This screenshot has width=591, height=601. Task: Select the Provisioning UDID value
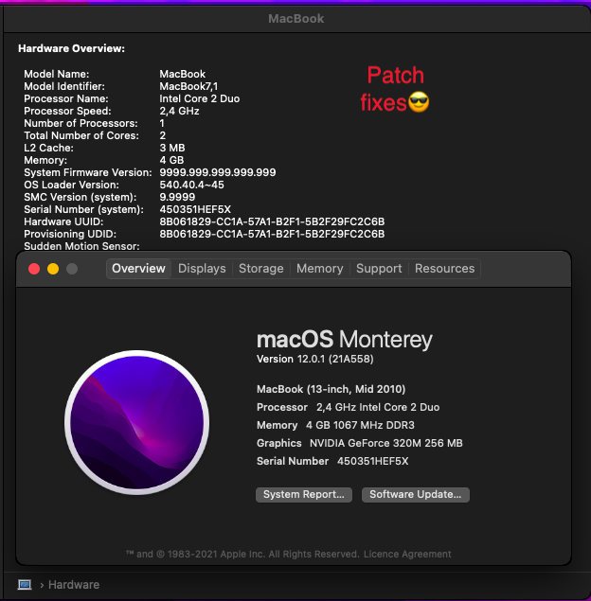point(272,234)
